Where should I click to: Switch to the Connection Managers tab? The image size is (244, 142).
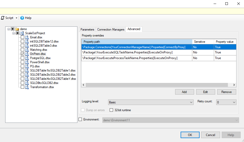[111, 30]
